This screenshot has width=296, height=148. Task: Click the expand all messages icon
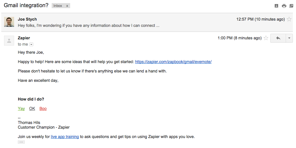(276, 6)
